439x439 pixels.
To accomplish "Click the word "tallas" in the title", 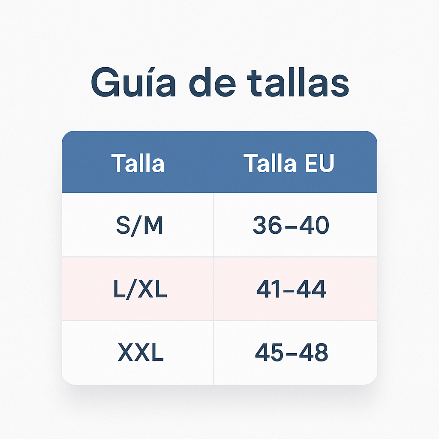I will pyautogui.click(x=299, y=82).
